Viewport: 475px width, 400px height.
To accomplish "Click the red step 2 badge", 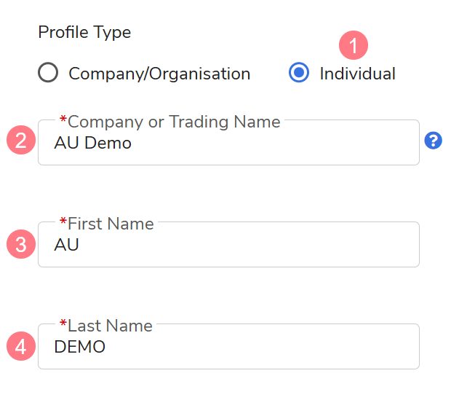I will (x=21, y=141).
